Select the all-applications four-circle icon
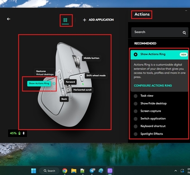The width and height of the screenshot is (190, 175). click(x=65, y=20)
